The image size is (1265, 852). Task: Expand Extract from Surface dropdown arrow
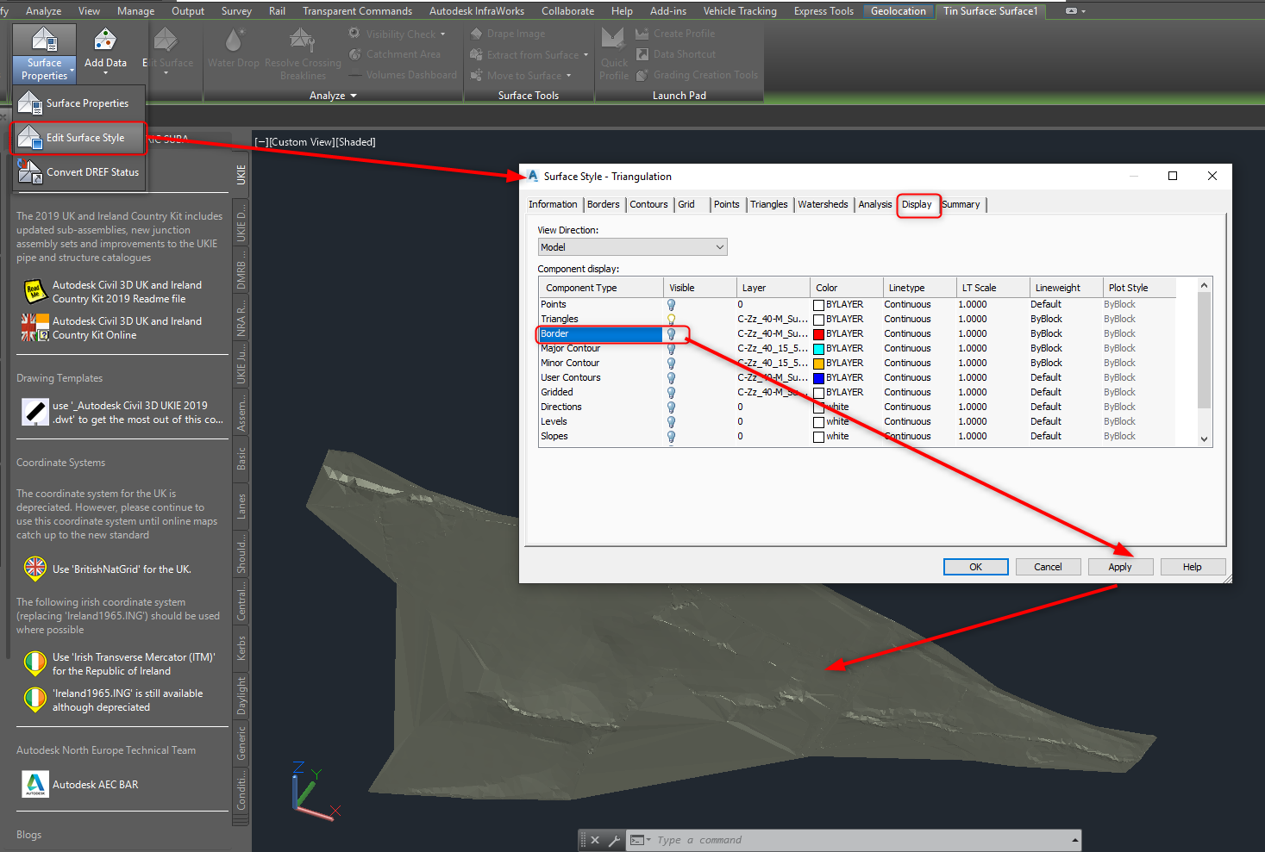[x=586, y=55]
